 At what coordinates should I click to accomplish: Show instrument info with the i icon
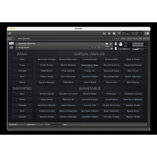[x=111, y=44]
